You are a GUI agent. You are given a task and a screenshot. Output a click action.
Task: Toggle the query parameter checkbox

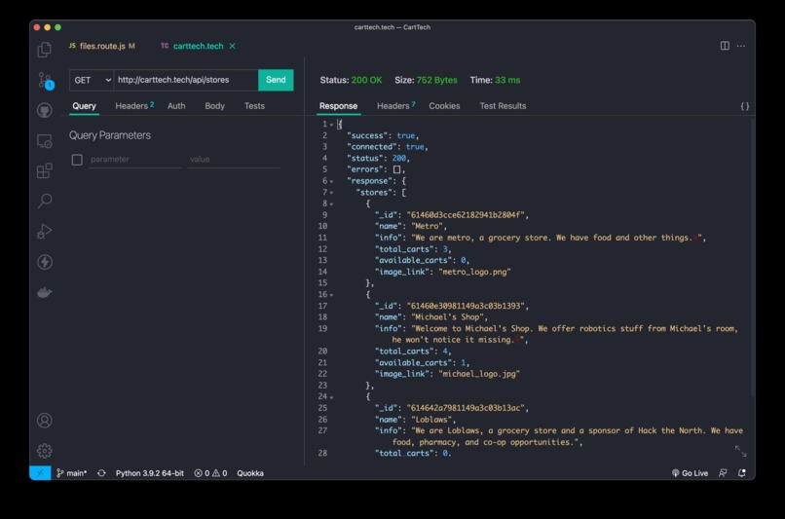77,160
